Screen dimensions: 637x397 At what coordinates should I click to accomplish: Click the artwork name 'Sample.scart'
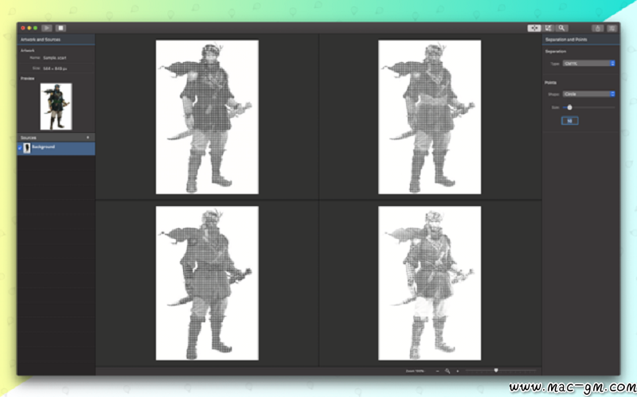[x=54, y=58]
